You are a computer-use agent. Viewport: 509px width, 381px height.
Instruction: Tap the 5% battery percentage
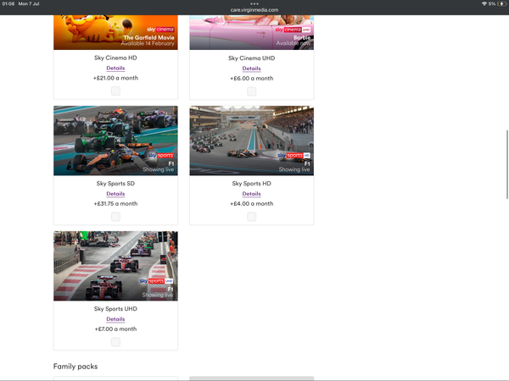tap(492, 4)
